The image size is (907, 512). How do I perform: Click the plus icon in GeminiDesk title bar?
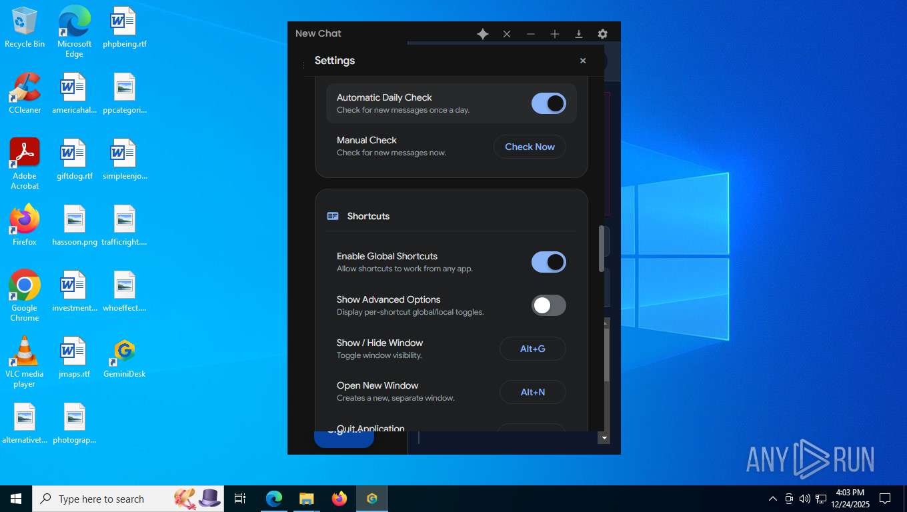point(555,34)
